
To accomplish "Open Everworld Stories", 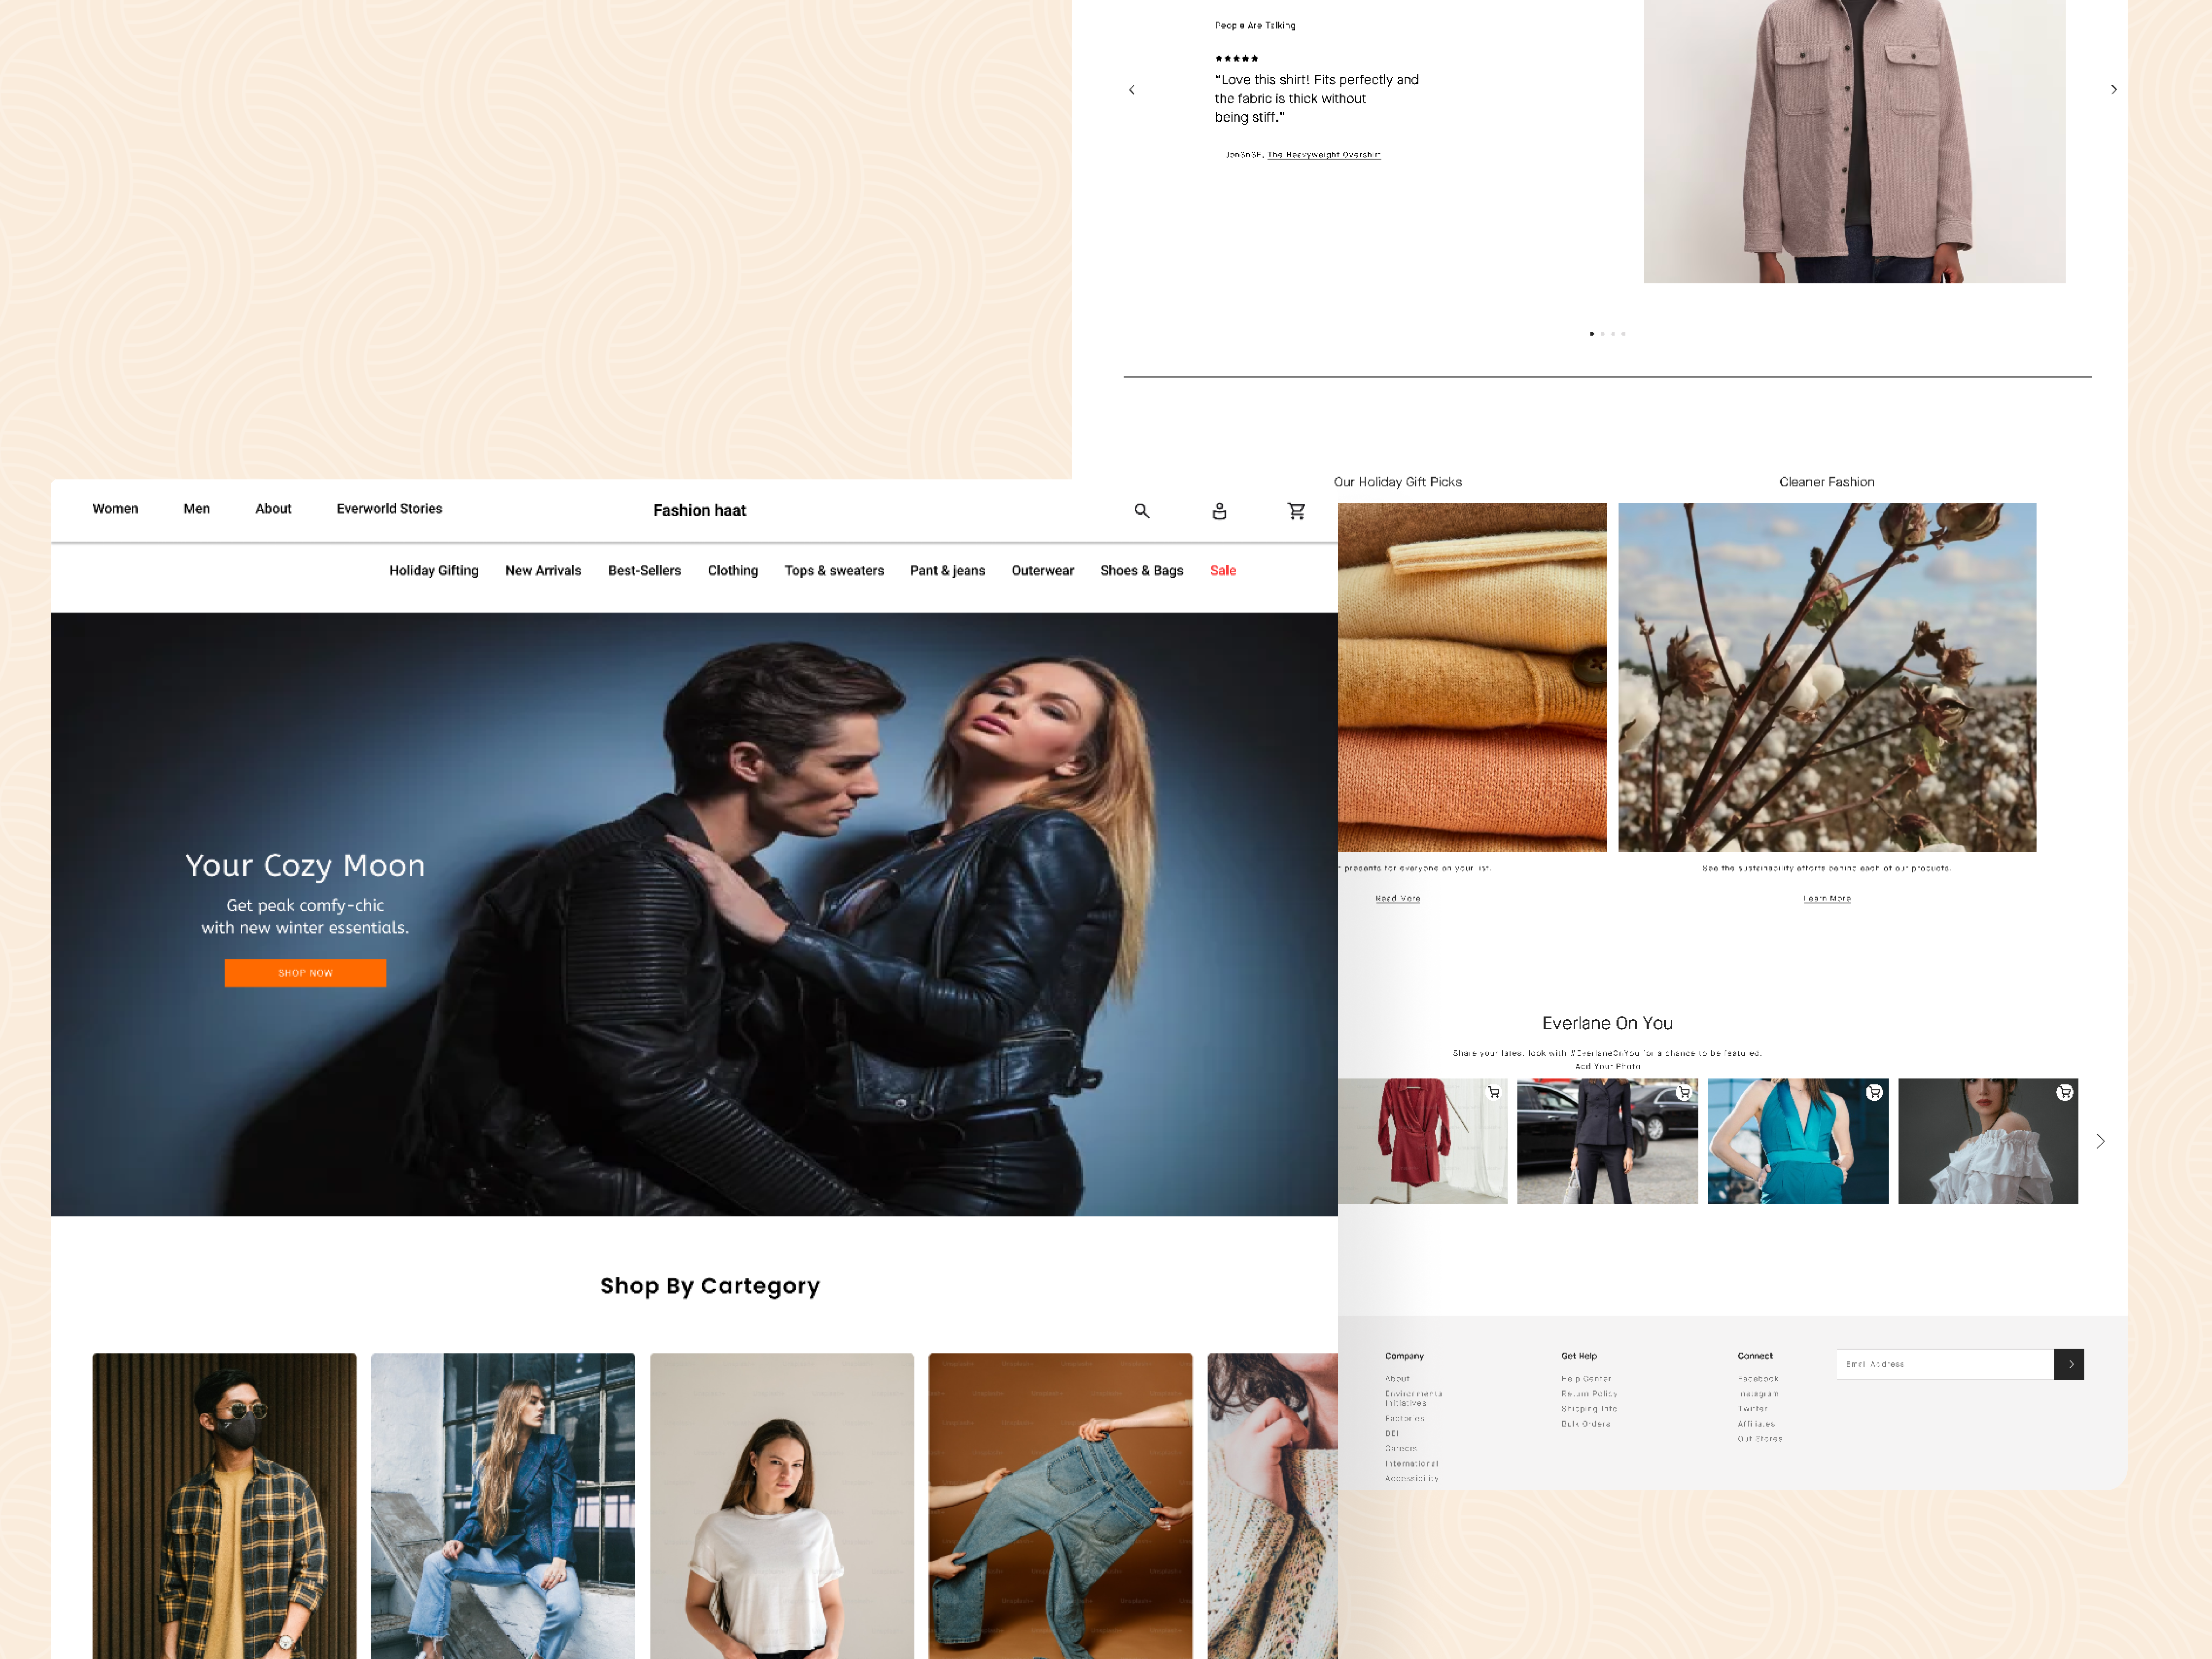I will 389,509.
